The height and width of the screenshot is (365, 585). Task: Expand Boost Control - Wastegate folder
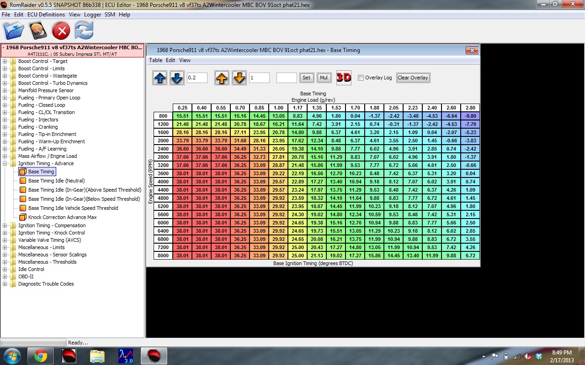coord(5,76)
